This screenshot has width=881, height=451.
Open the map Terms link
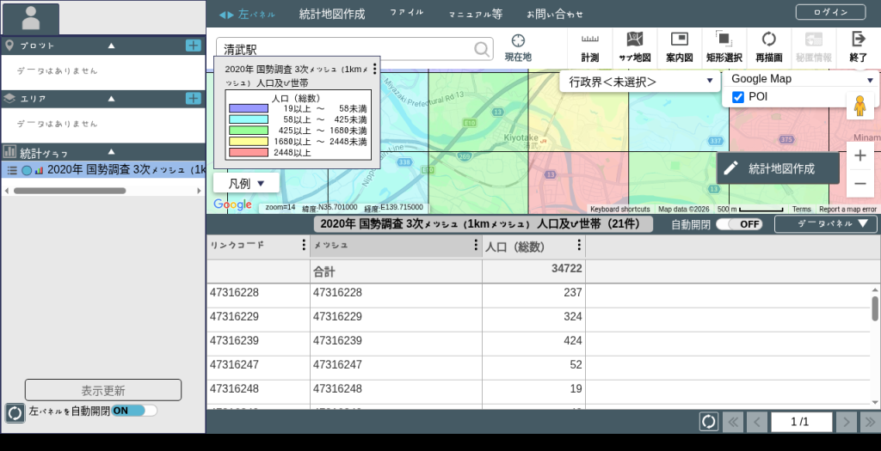801,210
